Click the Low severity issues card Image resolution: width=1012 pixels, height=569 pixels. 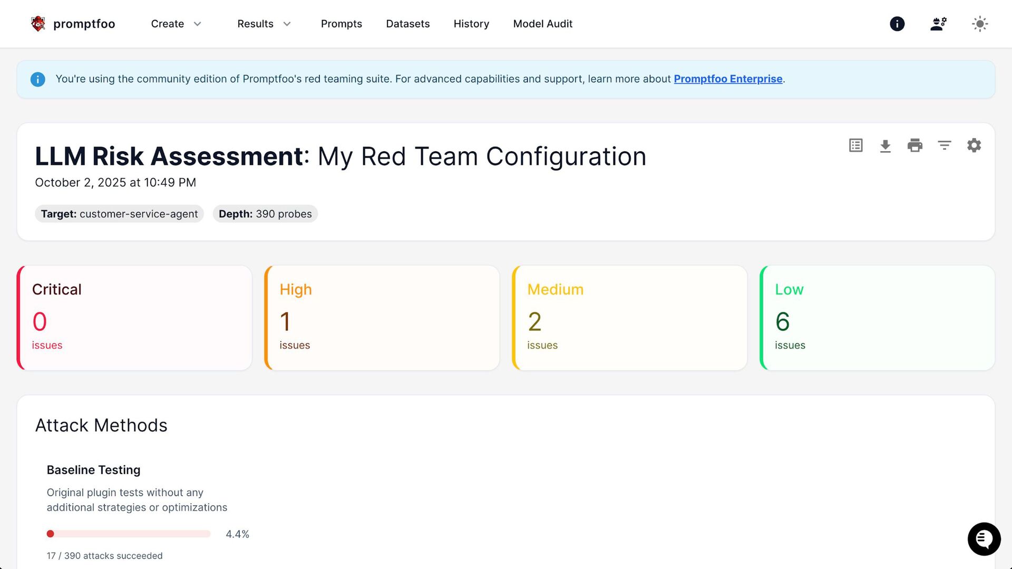click(x=877, y=318)
